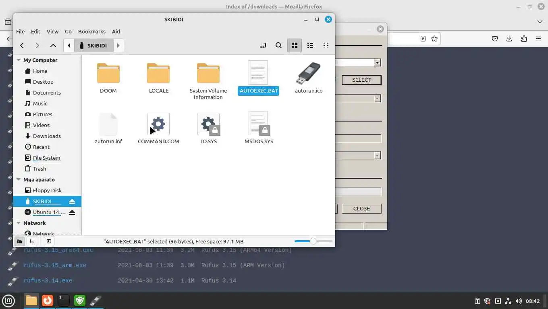
Task: Open Floppy Disk in the sidebar
Action: point(47,190)
